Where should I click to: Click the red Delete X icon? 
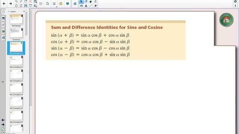click(x=30, y=1)
